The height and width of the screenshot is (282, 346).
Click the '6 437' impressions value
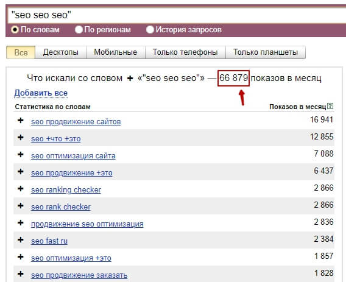point(323,171)
